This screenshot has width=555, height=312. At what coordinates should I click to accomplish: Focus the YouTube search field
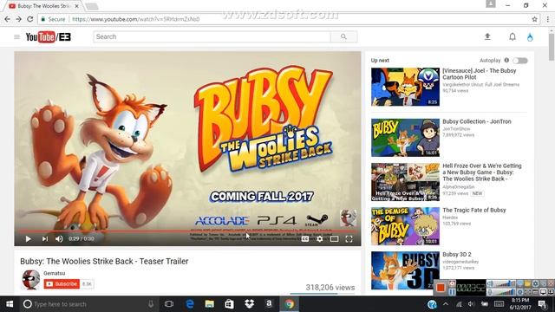(x=212, y=36)
